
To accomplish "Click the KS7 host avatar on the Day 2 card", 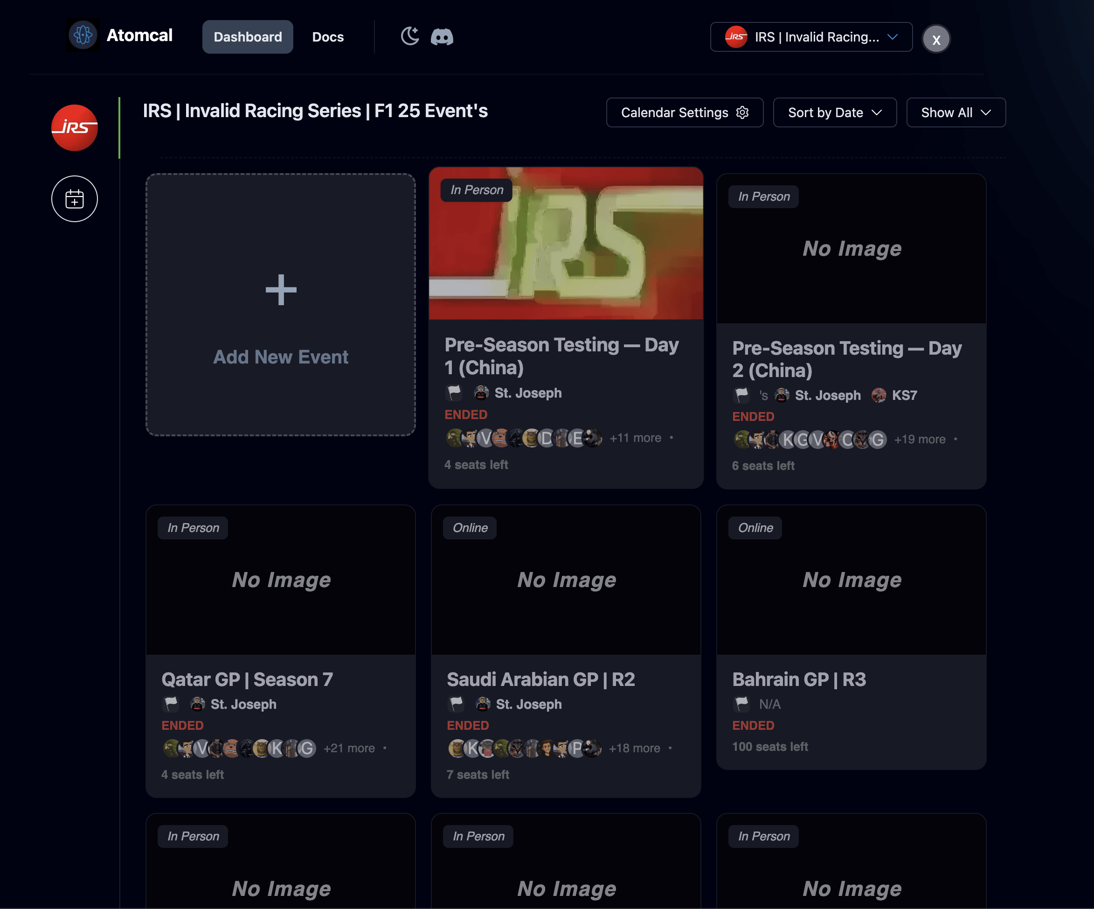I will tap(879, 395).
